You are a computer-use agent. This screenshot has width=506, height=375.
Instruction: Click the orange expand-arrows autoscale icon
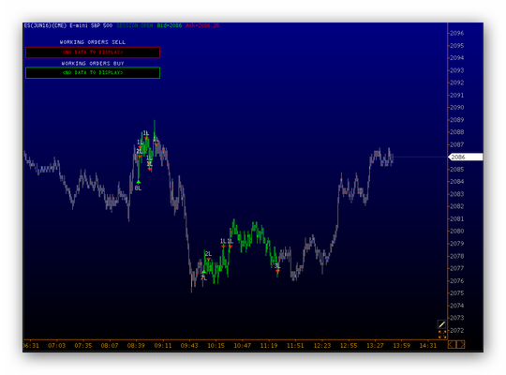click(442, 335)
